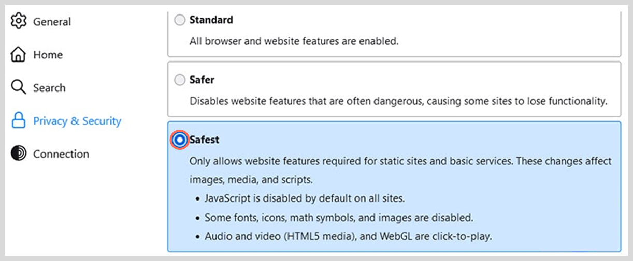
Task: Click the General gear icon
Action: coord(18,21)
